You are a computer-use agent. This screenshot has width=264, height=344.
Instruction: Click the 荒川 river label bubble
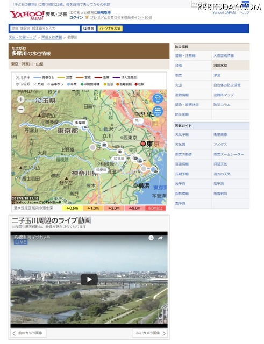click(139, 120)
